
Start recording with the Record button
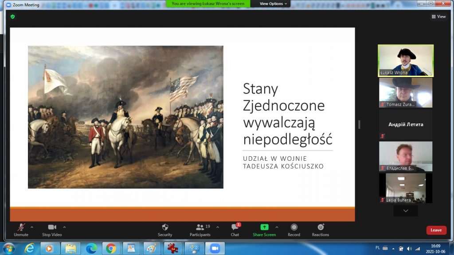(294, 229)
